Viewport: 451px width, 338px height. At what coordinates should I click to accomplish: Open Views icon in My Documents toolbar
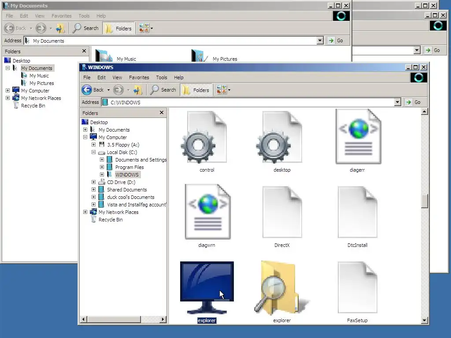point(144,28)
